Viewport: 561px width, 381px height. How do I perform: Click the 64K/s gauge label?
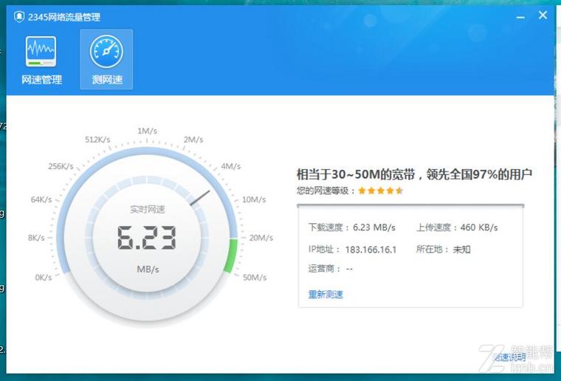(41, 199)
